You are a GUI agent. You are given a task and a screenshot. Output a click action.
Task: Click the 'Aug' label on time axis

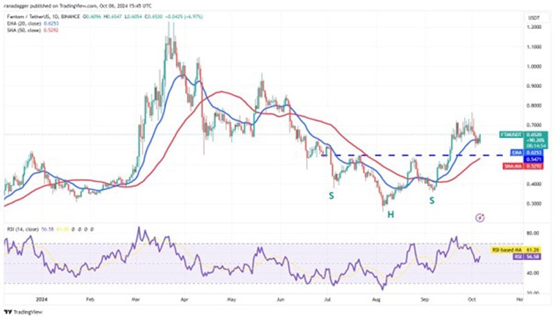point(376,300)
